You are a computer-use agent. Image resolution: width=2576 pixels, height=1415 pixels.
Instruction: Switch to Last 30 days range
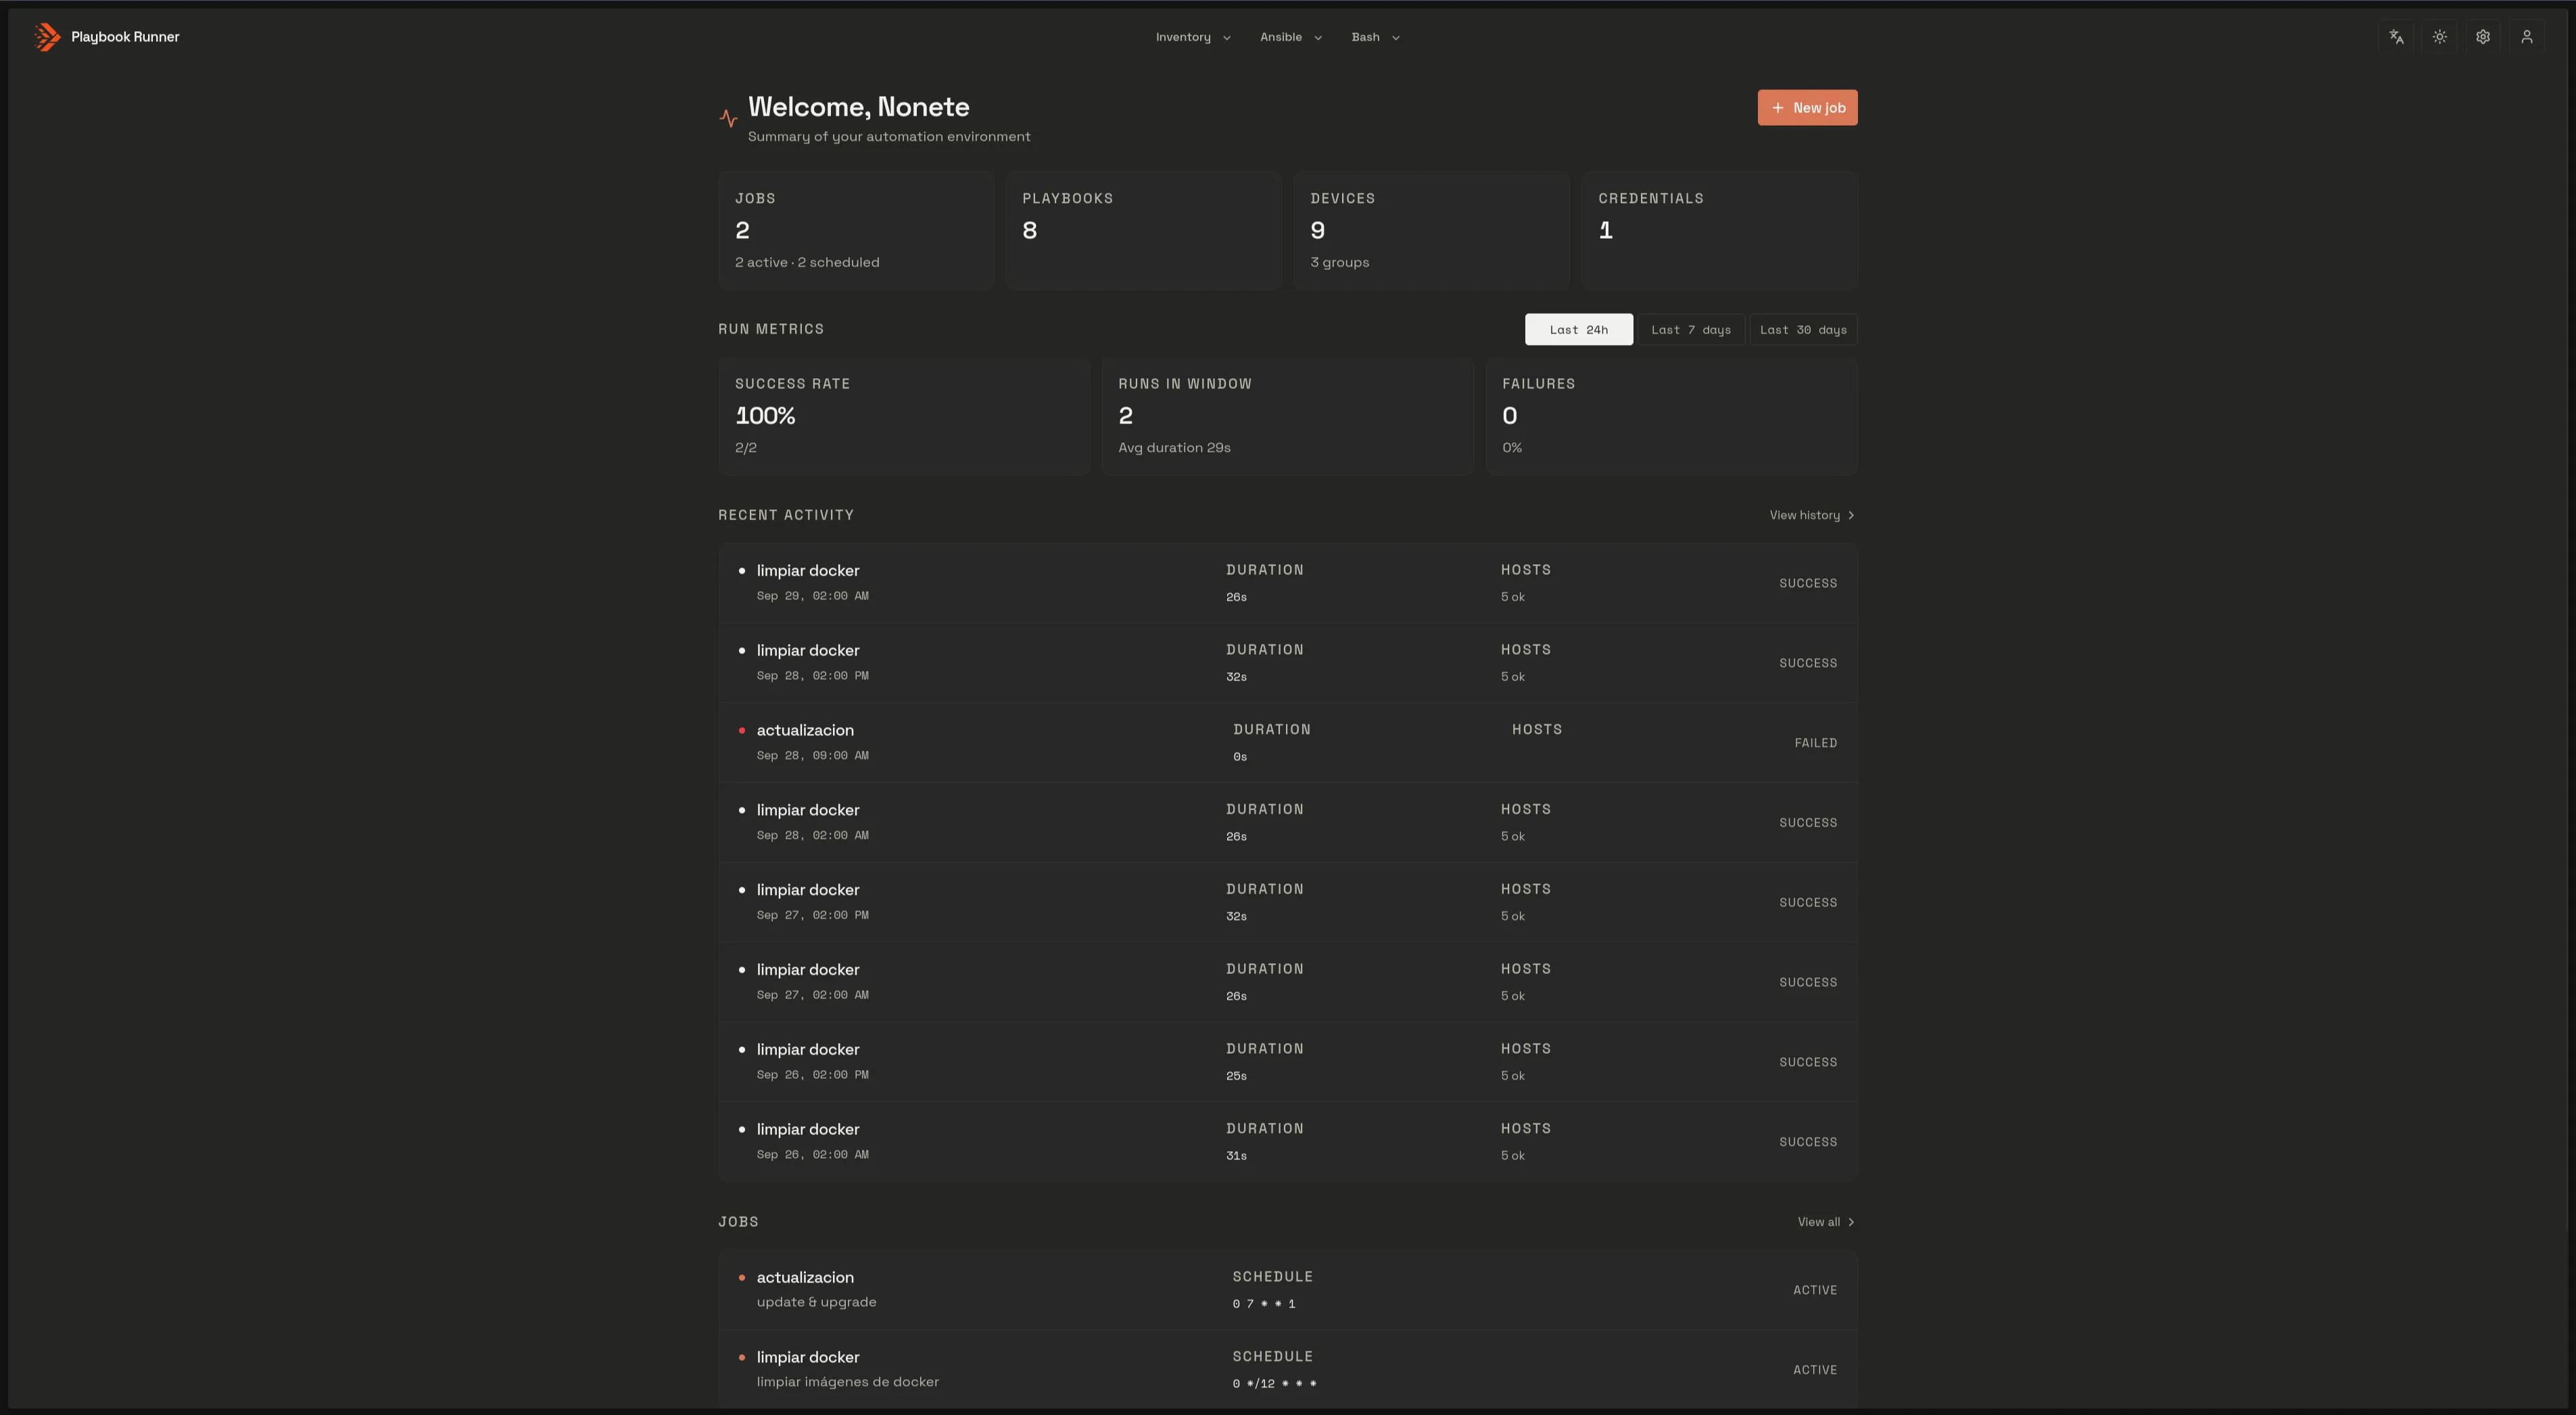1803,330
